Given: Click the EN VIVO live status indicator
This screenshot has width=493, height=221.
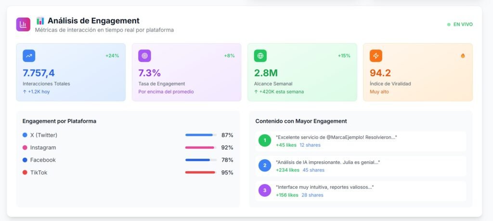Looking at the screenshot, I should pos(460,24).
